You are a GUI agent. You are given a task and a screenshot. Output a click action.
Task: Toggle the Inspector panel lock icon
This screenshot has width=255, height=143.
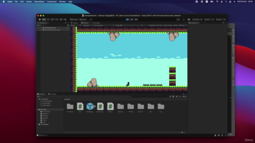point(223,23)
